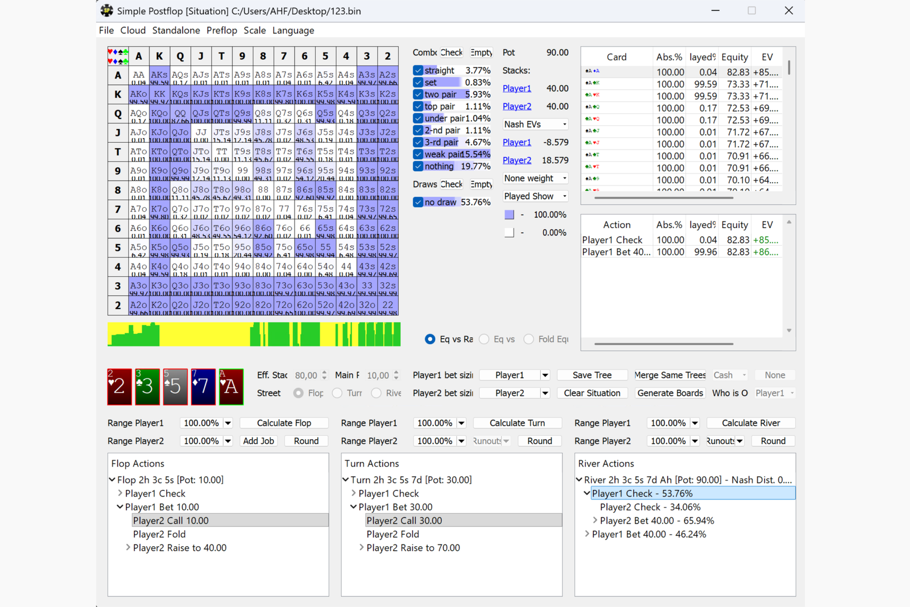Expand Player2 Bet 40.00 - 65.94% river node
Screen dimensions: 910x607
point(595,521)
